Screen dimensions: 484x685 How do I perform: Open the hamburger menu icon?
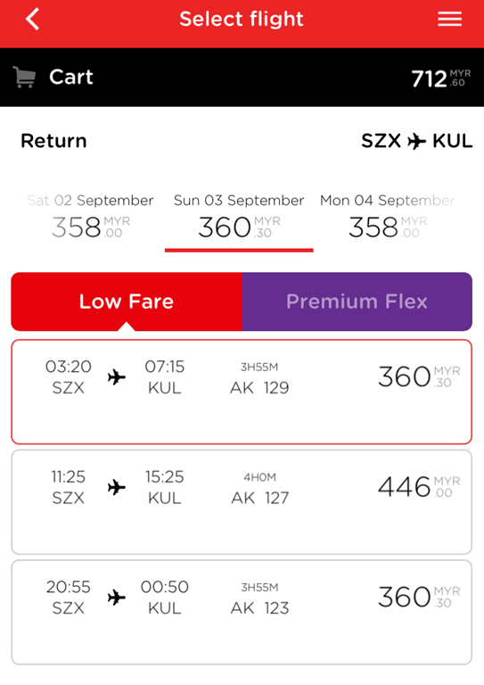click(449, 20)
